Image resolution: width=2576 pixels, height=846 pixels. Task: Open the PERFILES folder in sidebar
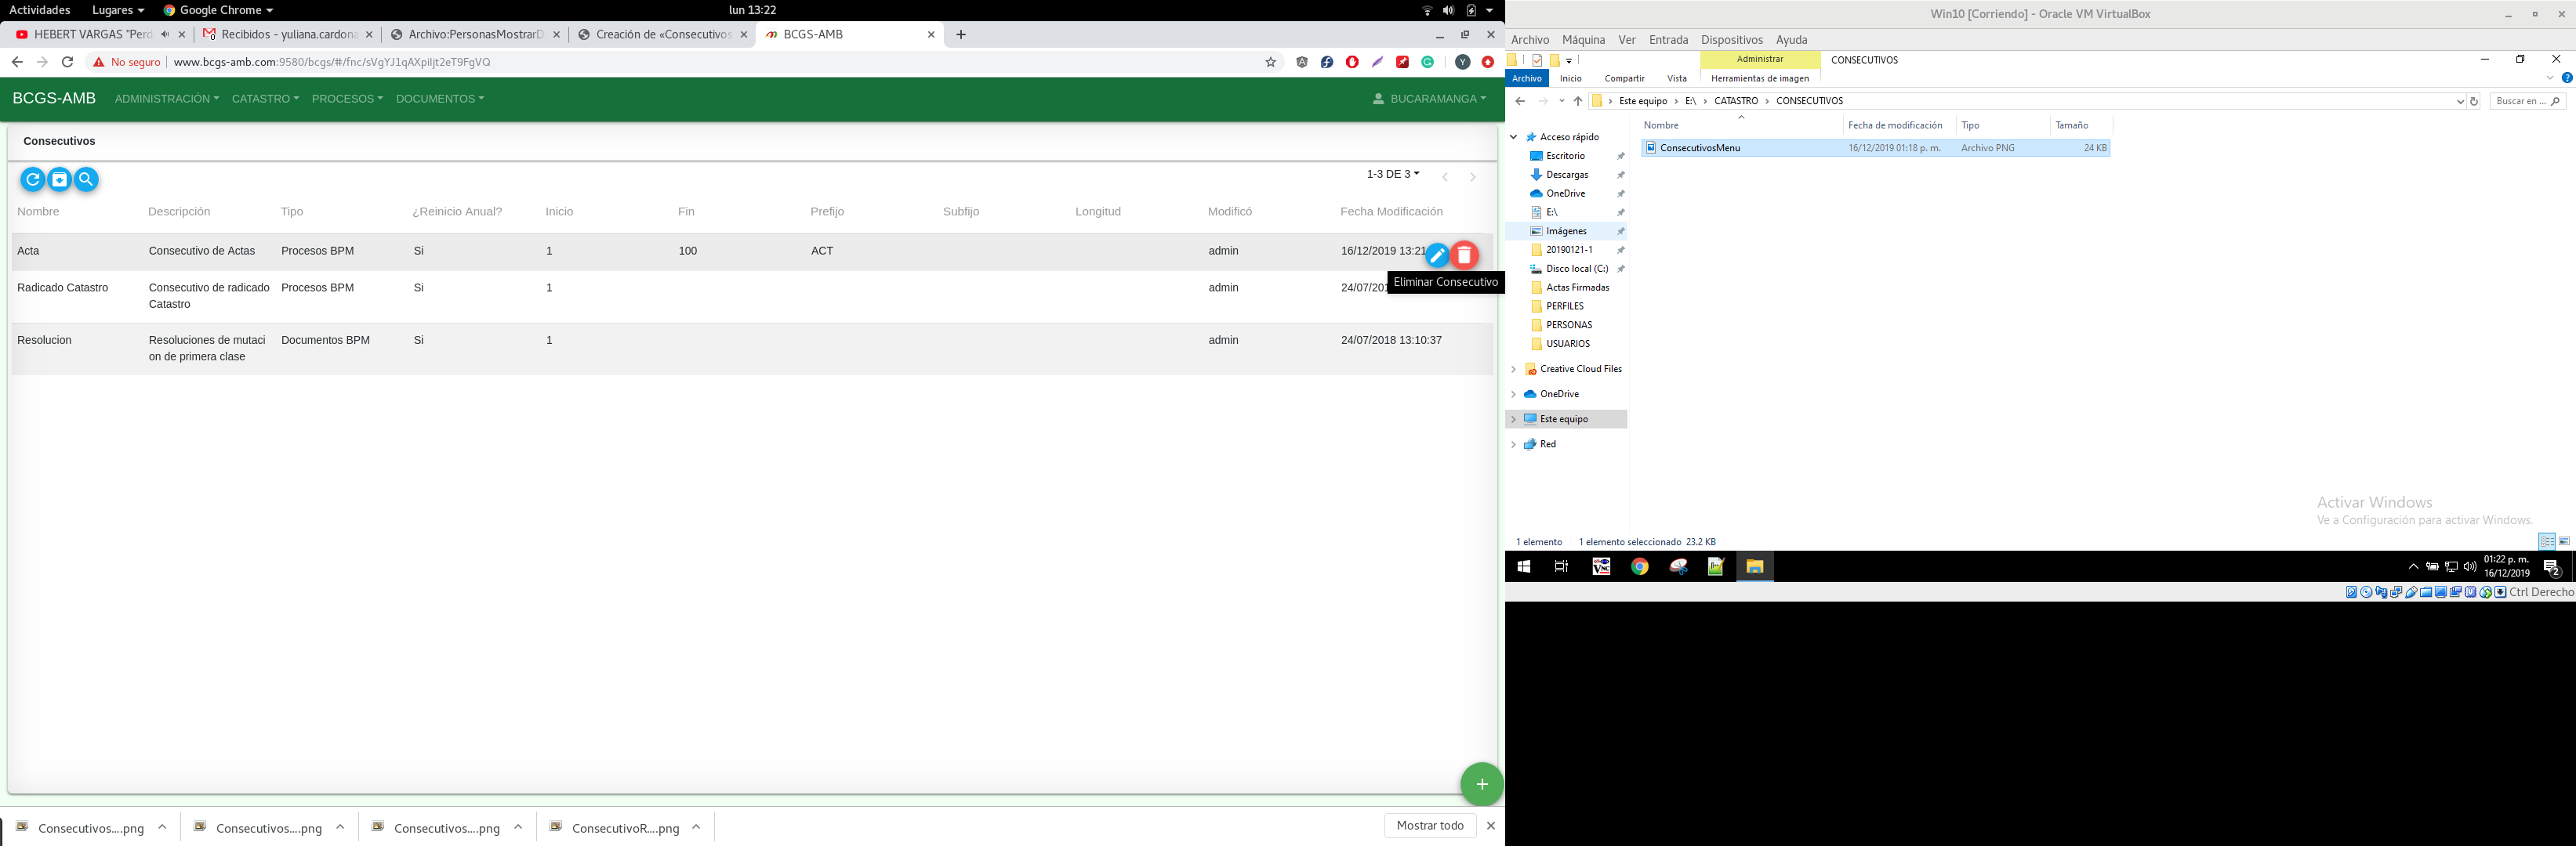[x=1564, y=306]
